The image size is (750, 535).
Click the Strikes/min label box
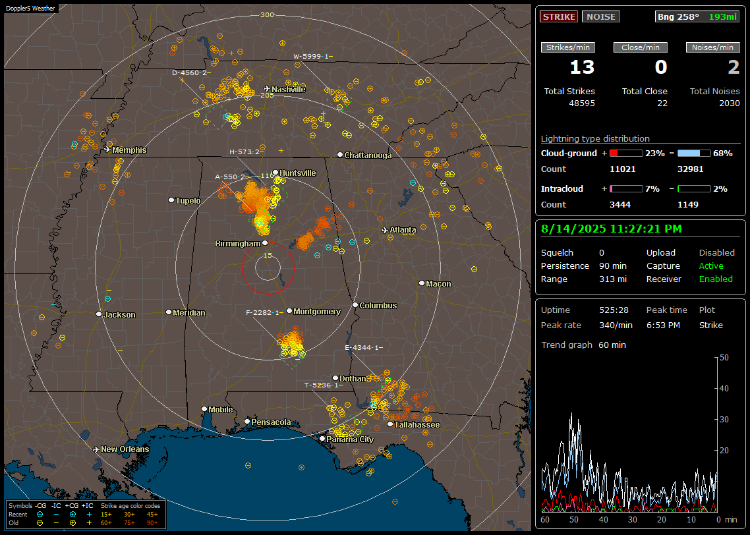pos(567,47)
